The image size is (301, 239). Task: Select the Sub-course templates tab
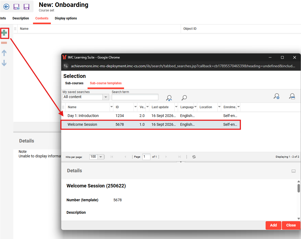(x=106, y=83)
